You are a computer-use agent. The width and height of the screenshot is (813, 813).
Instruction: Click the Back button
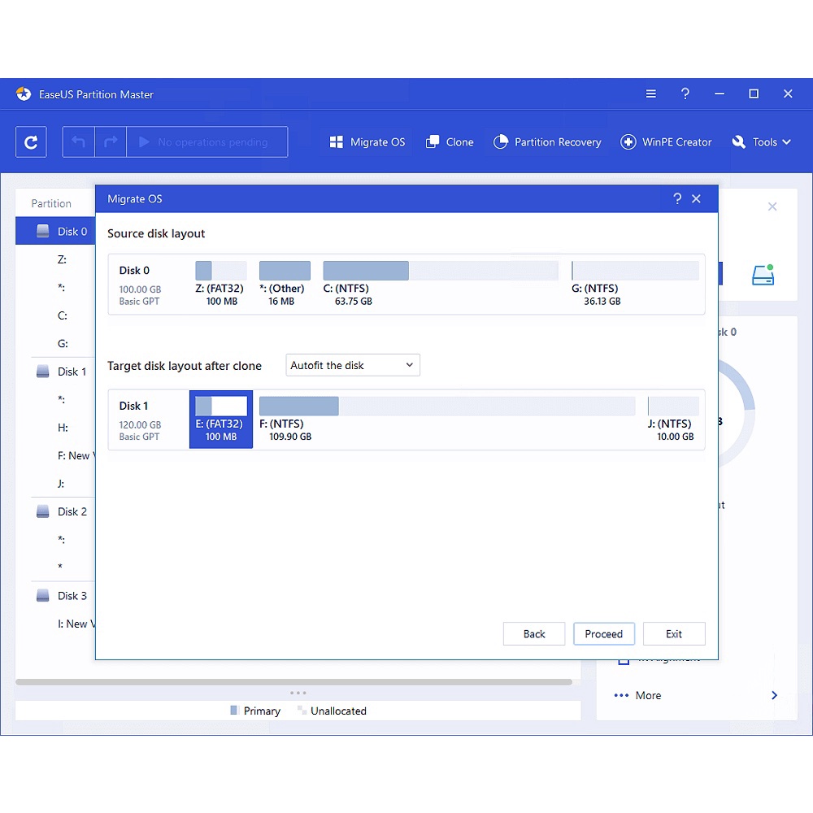point(534,634)
